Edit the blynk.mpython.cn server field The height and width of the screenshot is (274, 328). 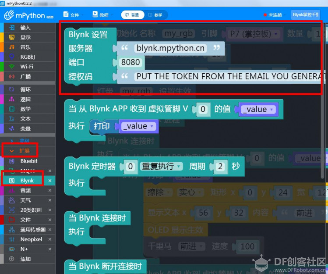pyautogui.click(x=170, y=48)
